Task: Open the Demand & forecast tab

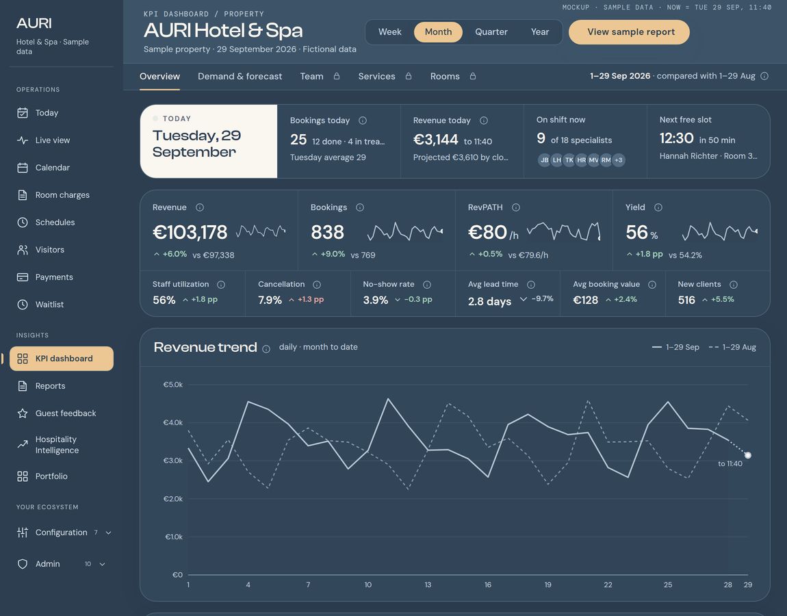Action: pyautogui.click(x=240, y=76)
